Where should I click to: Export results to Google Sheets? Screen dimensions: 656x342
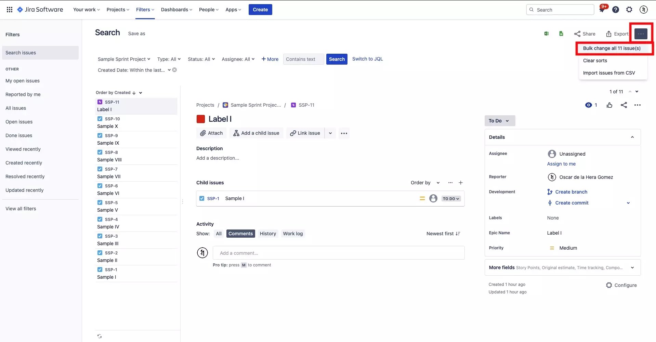pos(561,33)
